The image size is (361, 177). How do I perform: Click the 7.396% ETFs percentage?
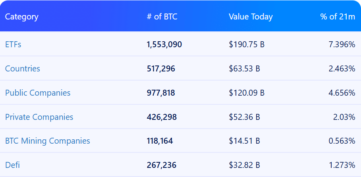(x=342, y=44)
